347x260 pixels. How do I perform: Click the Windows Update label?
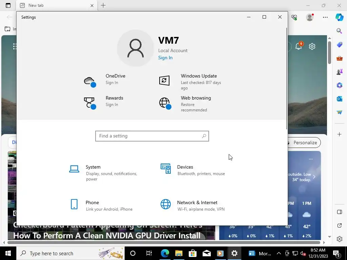(199, 76)
